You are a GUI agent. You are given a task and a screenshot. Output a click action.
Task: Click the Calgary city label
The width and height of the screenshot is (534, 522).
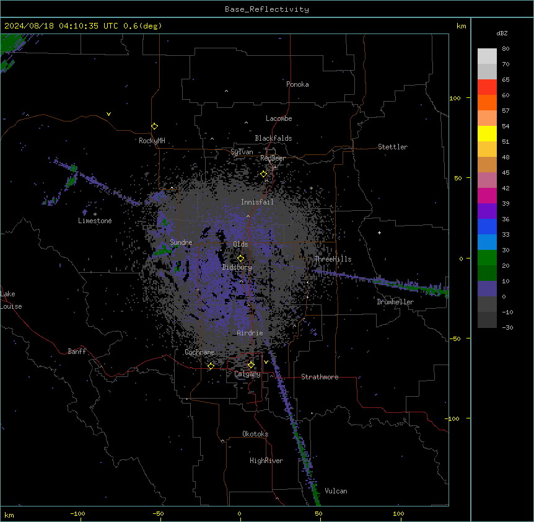point(247,374)
